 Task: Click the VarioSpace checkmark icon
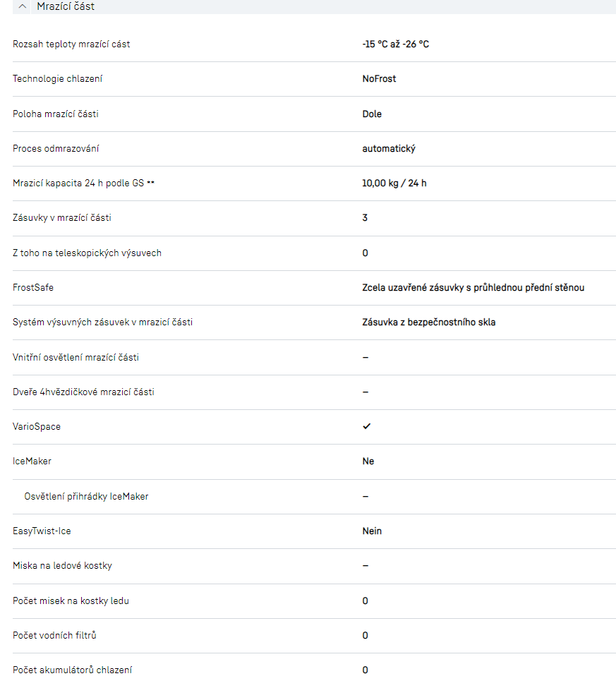366,426
